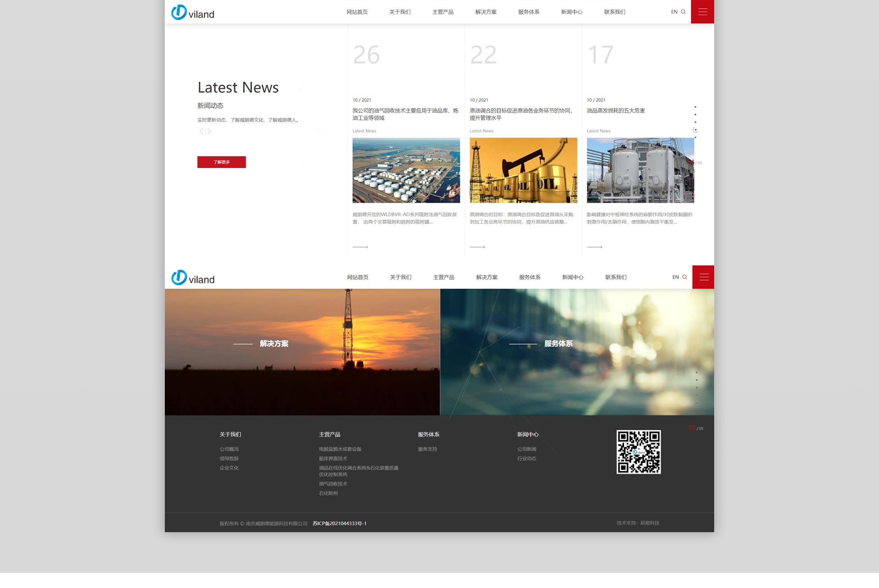
Task: Open the 苏ICP备2021044333号-1 registration link
Action: coord(340,523)
